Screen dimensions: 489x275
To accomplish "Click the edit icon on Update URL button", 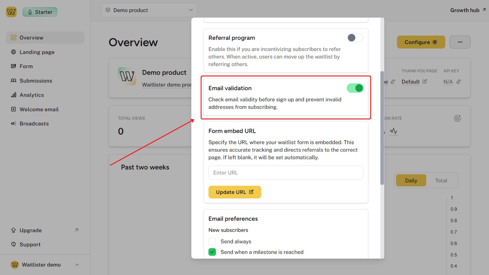I will (x=251, y=192).
